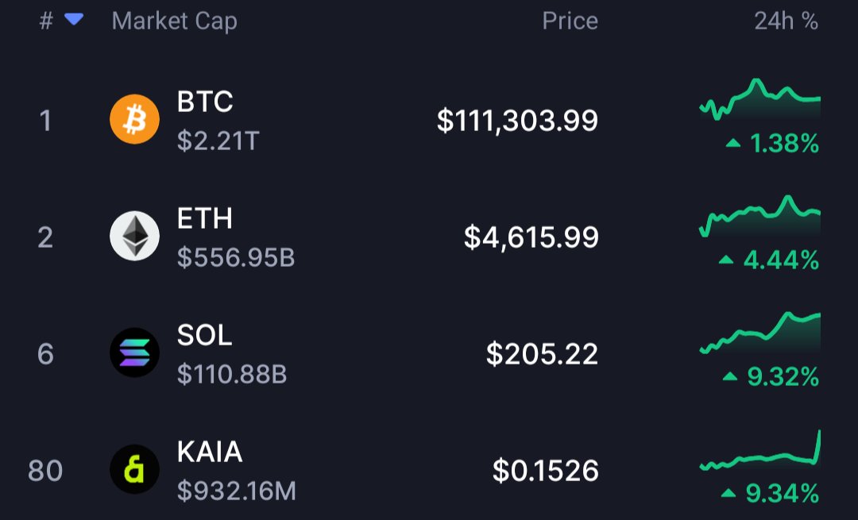Toggle rank sort with blue arrow
Image resolution: width=858 pixels, height=520 pixels.
(x=74, y=20)
